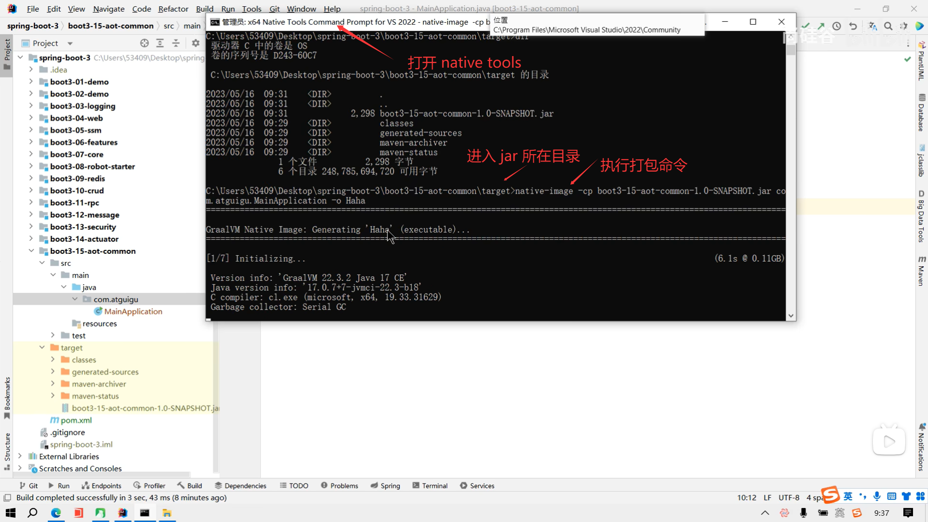This screenshot has height=522, width=928.
Task: Open Project panel gear options
Action: [x=195, y=43]
